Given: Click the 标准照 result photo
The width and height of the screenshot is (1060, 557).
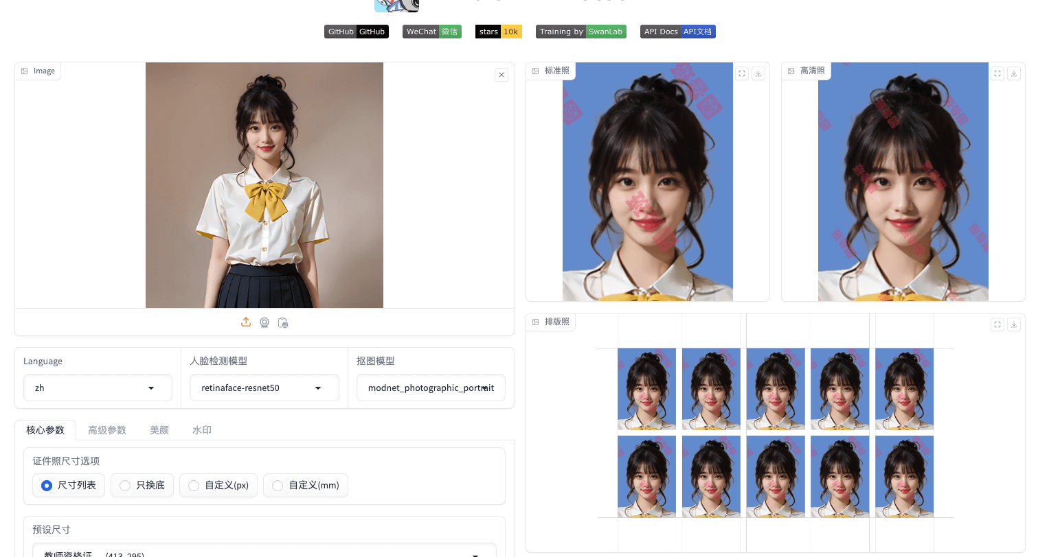Looking at the screenshot, I should (648, 182).
